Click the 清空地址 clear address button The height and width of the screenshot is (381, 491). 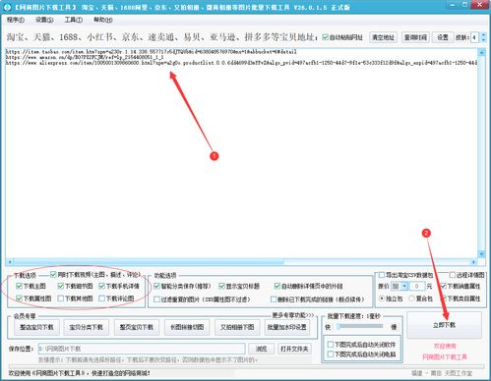coord(383,37)
